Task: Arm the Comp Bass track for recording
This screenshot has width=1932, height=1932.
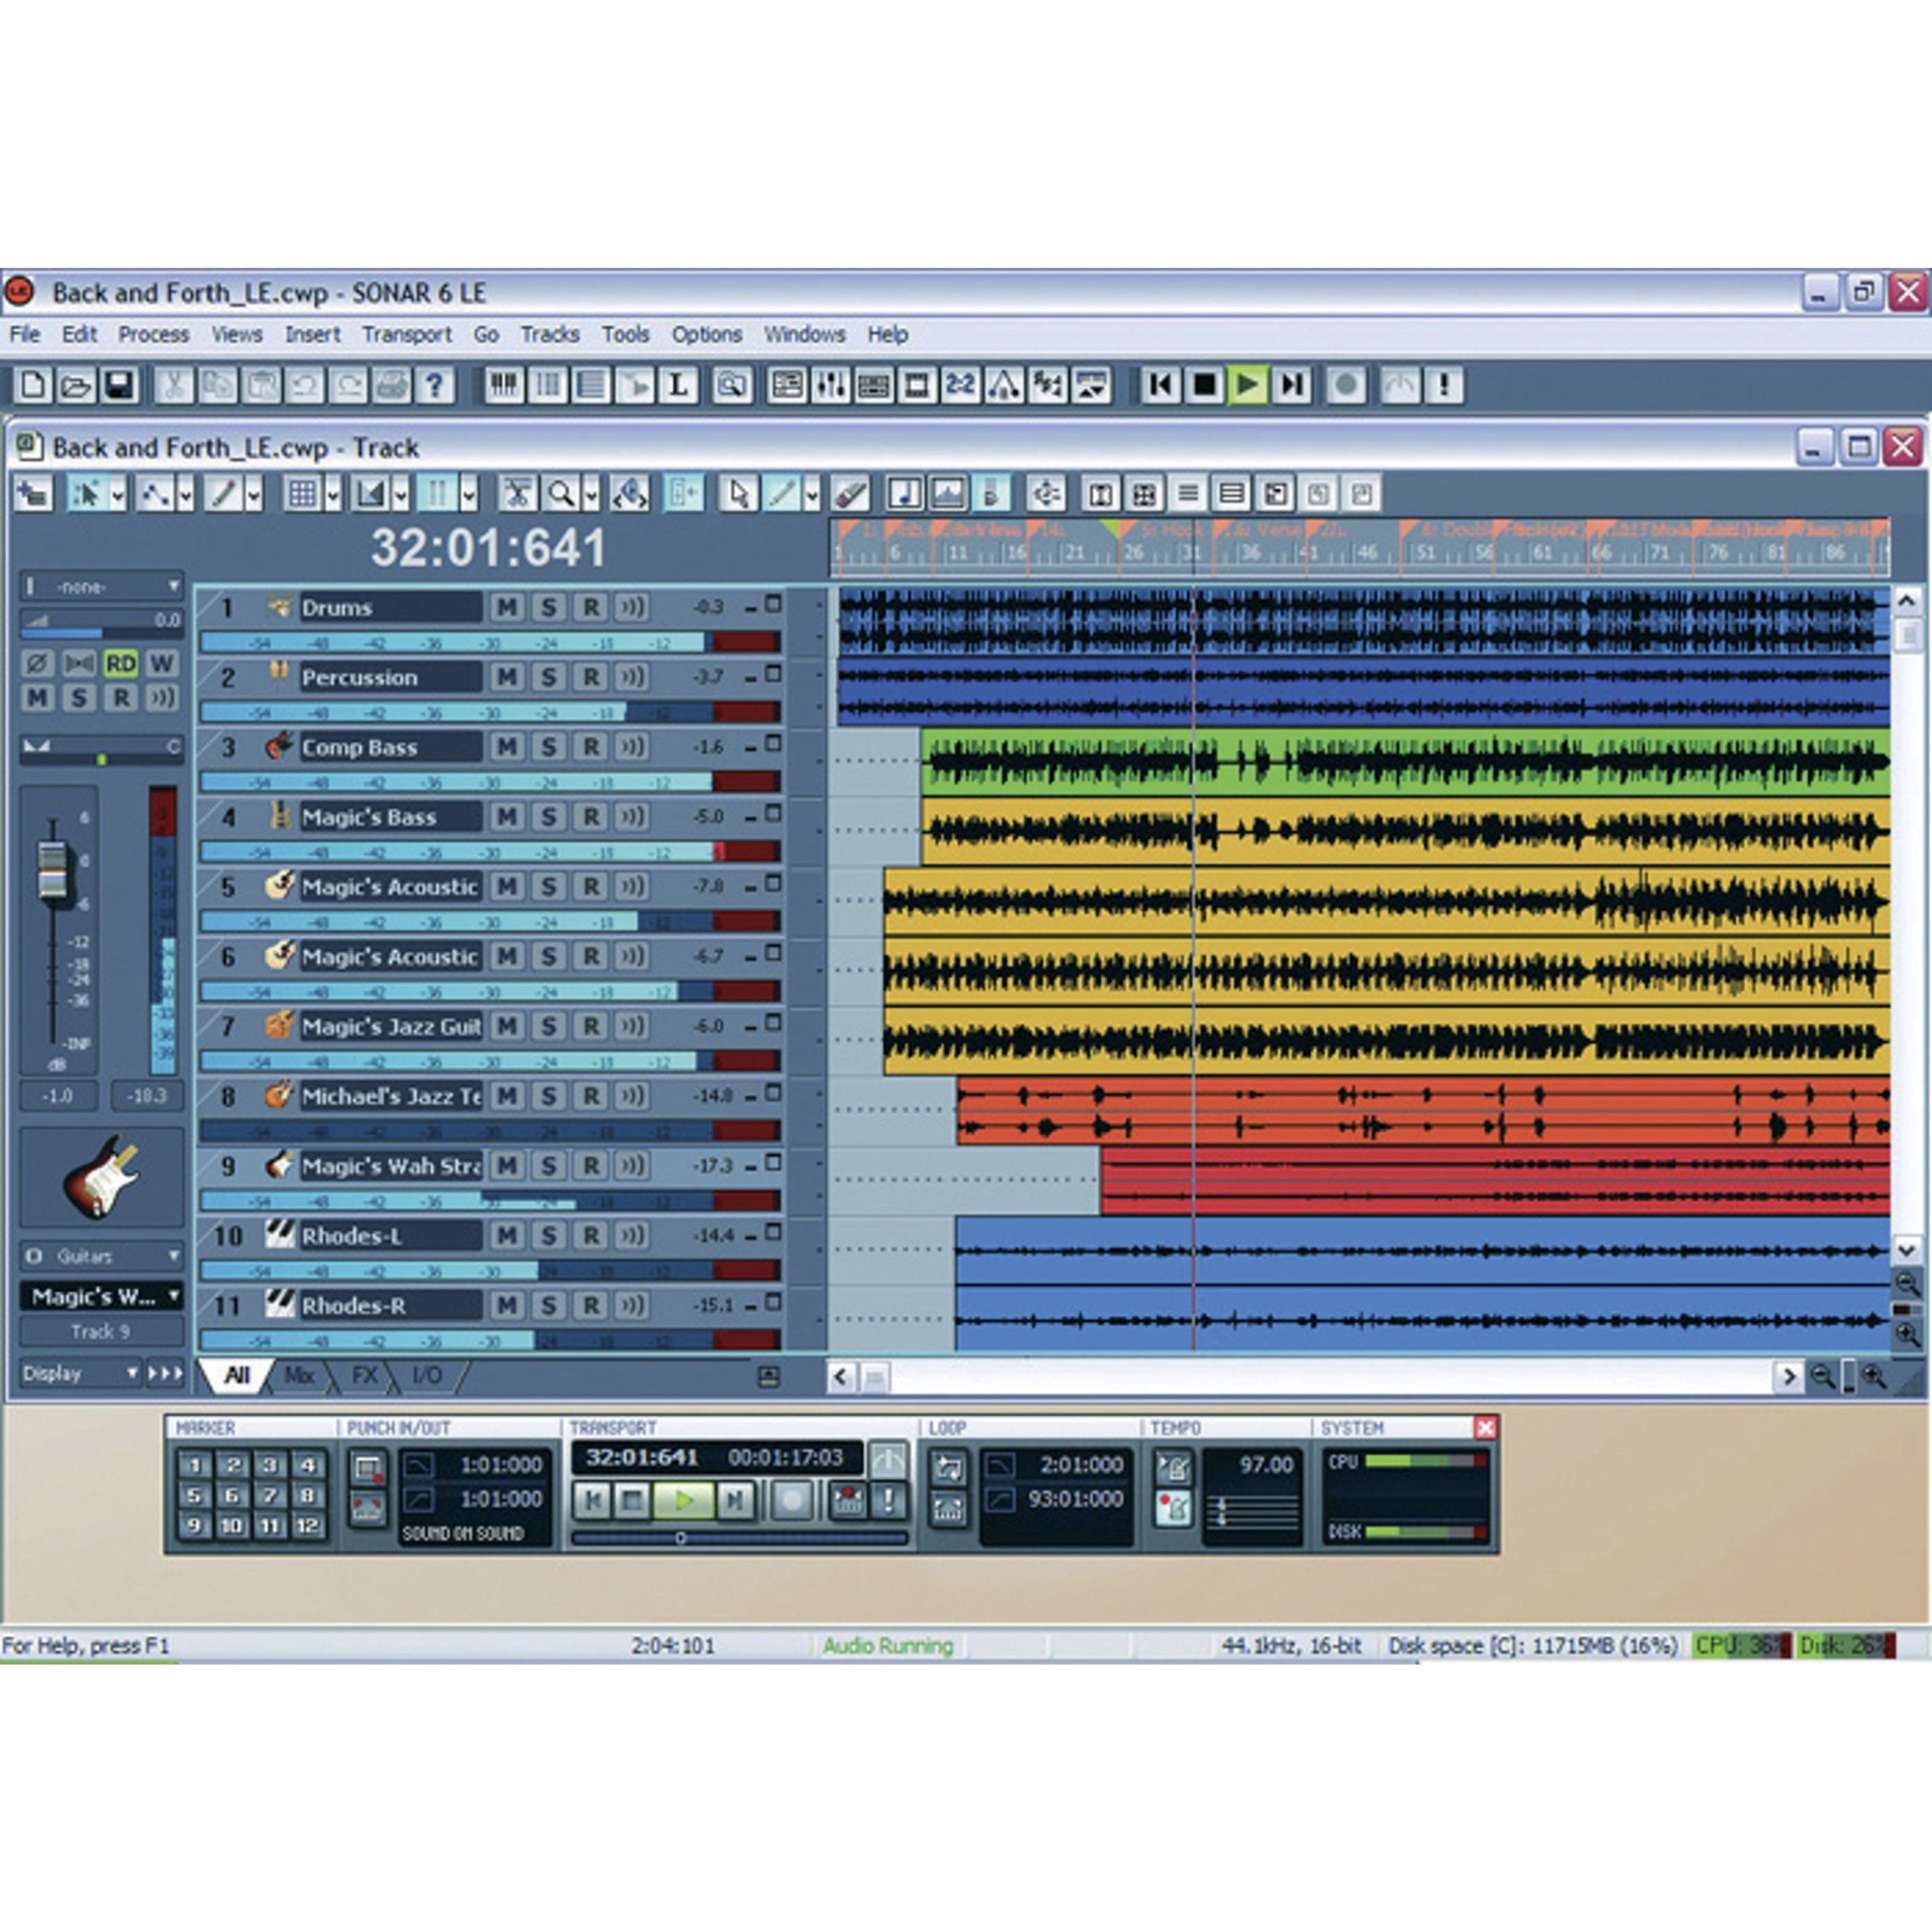Action: tap(591, 747)
